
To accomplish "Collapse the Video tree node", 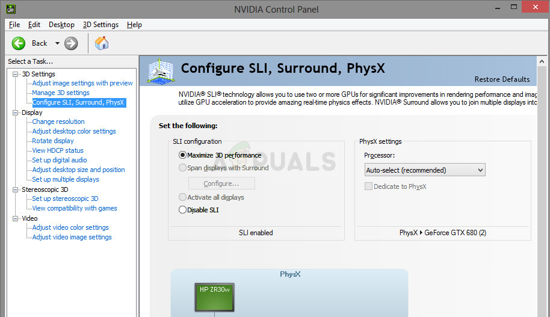I will [16, 218].
